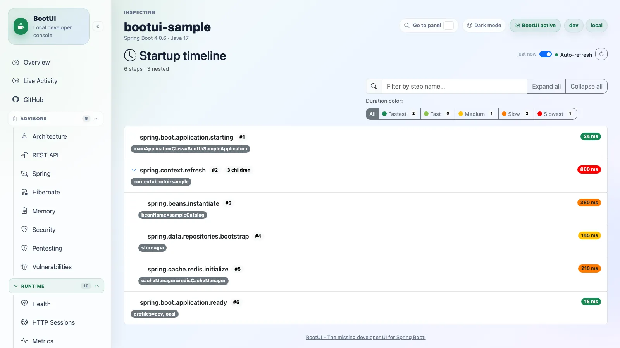Click the circular refresh icon button

[x=601, y=54]
